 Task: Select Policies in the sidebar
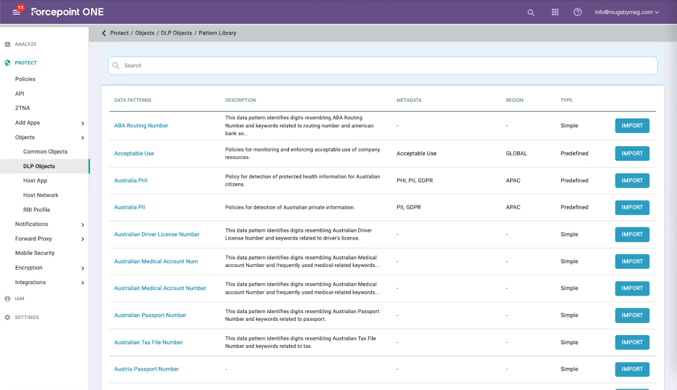coord(25,79)
